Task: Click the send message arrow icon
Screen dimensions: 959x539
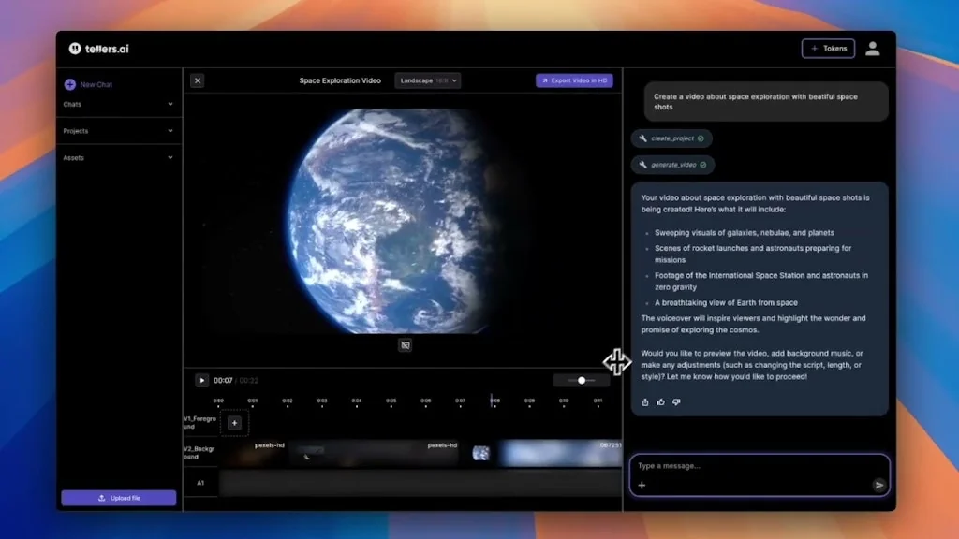Action: click(879, 486)
